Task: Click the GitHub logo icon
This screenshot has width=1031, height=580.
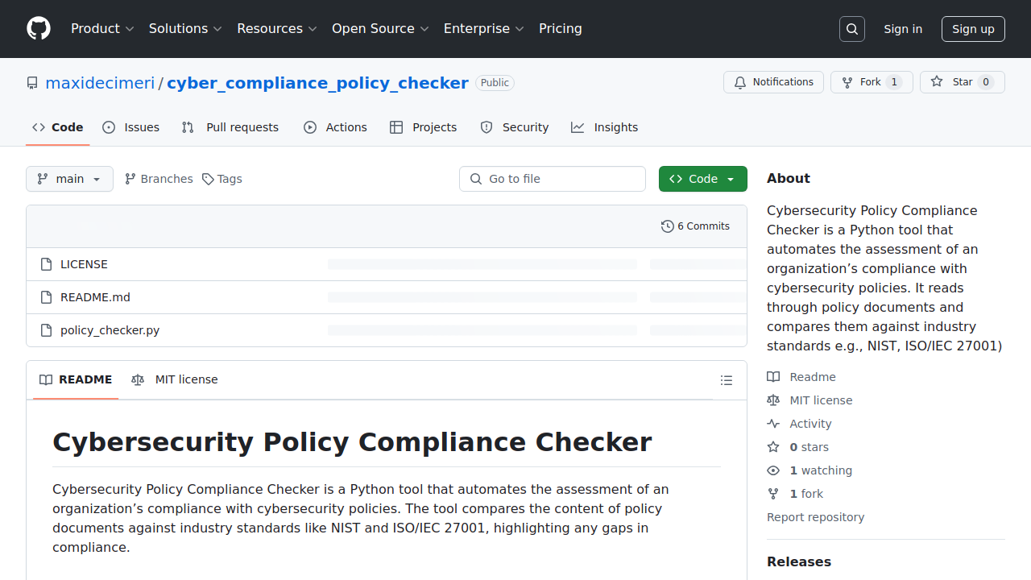Action: (39, 29)
